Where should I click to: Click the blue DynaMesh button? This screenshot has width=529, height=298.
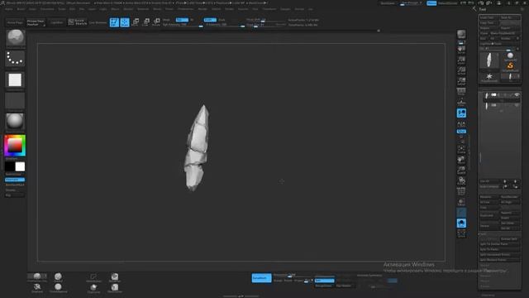[261, 278]
